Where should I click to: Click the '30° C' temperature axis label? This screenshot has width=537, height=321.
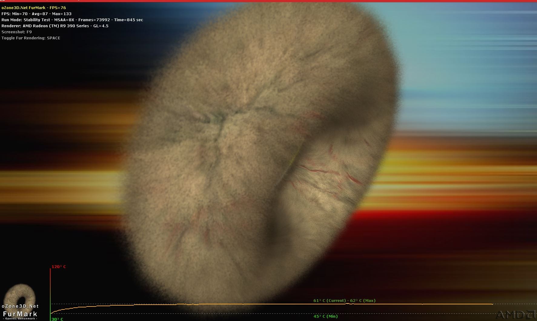[x=57, y=319]
